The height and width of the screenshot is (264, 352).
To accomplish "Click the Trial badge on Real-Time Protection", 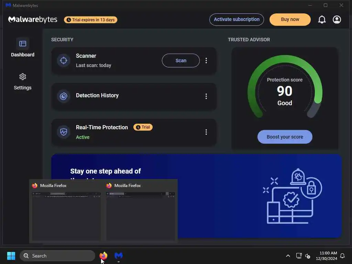I will tap(143, 127).
